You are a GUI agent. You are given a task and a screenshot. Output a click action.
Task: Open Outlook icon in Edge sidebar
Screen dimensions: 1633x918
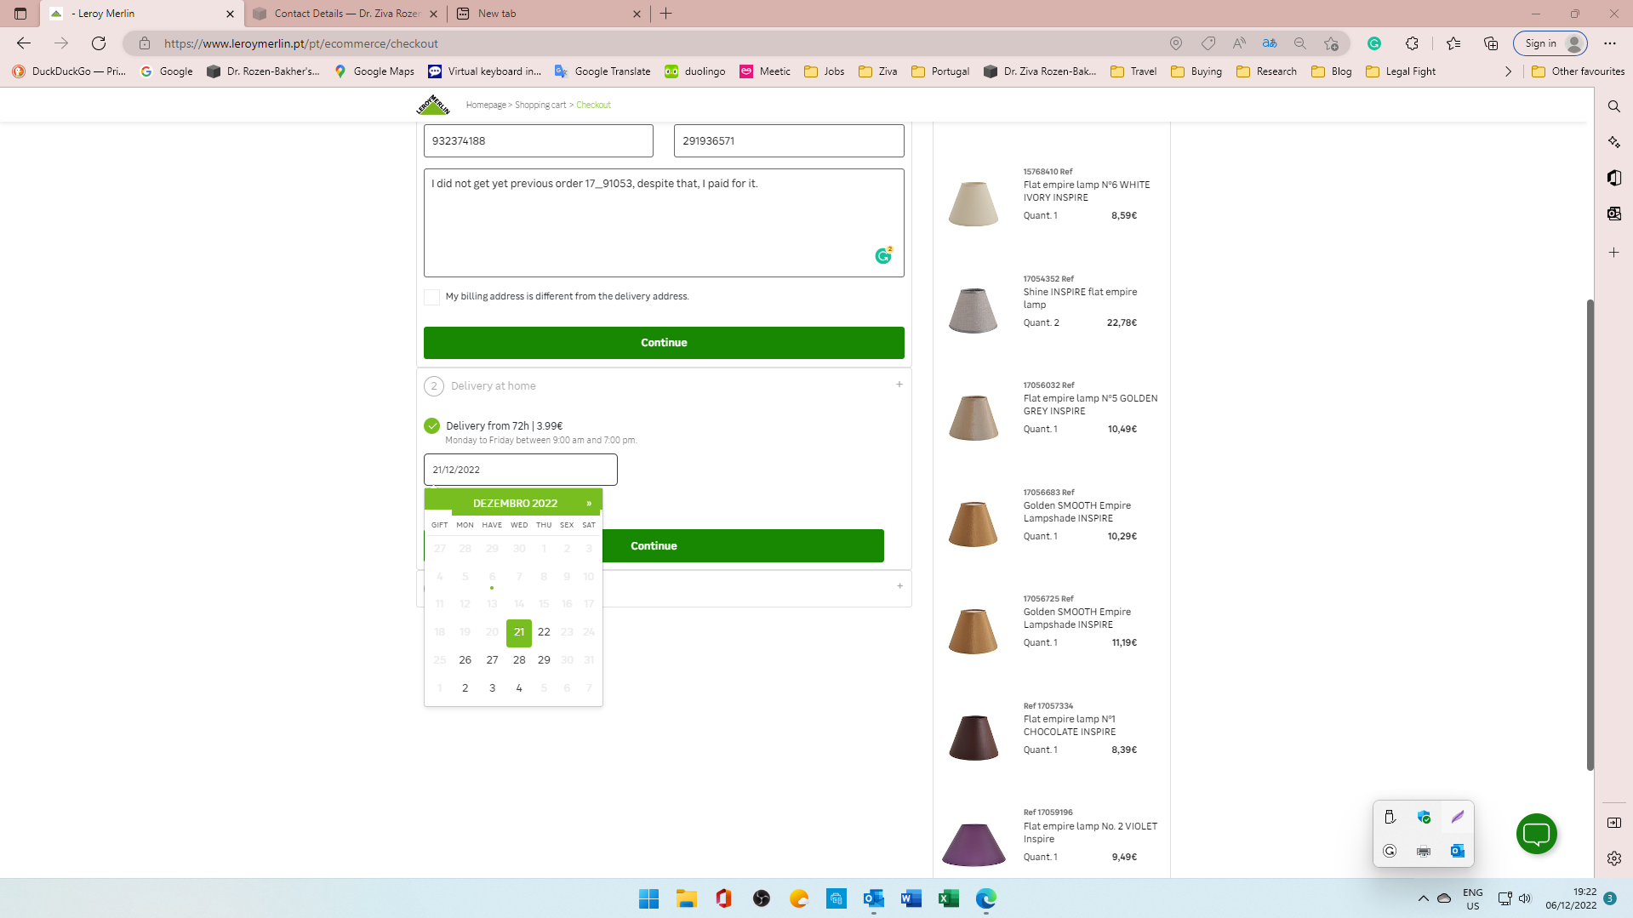tap(1613, 214)
